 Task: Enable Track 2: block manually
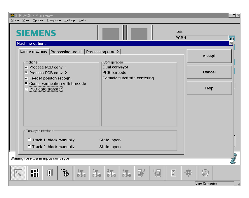pos(29,147)
